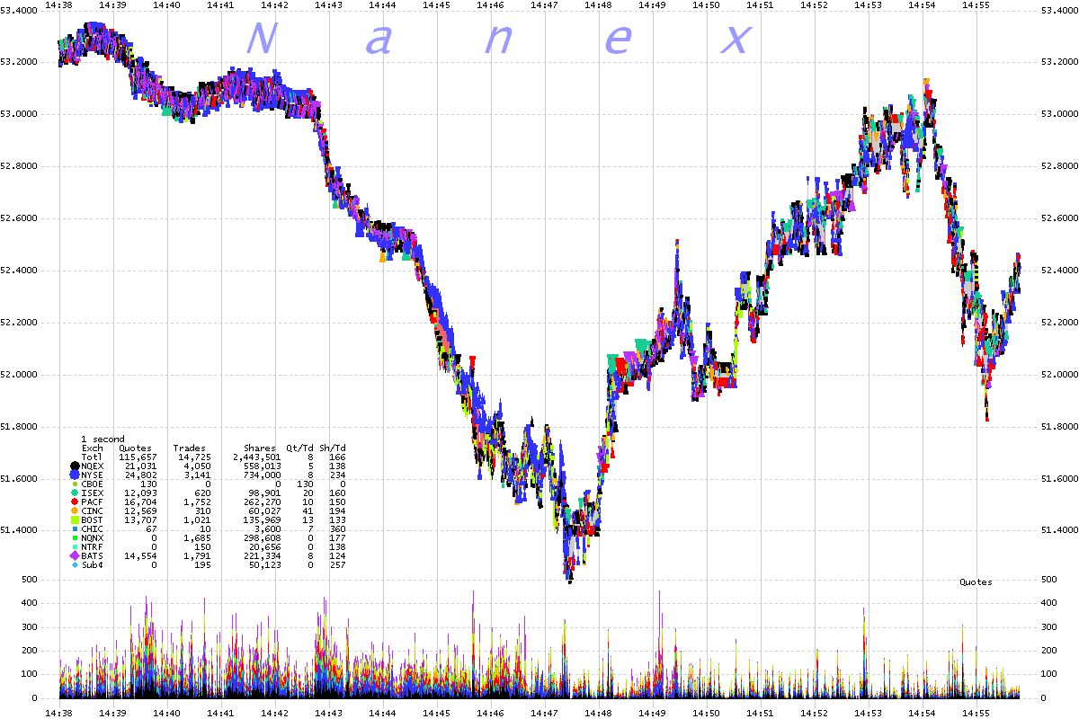
Task: Click total shares value 2,443,501
Action: [255, 457]
